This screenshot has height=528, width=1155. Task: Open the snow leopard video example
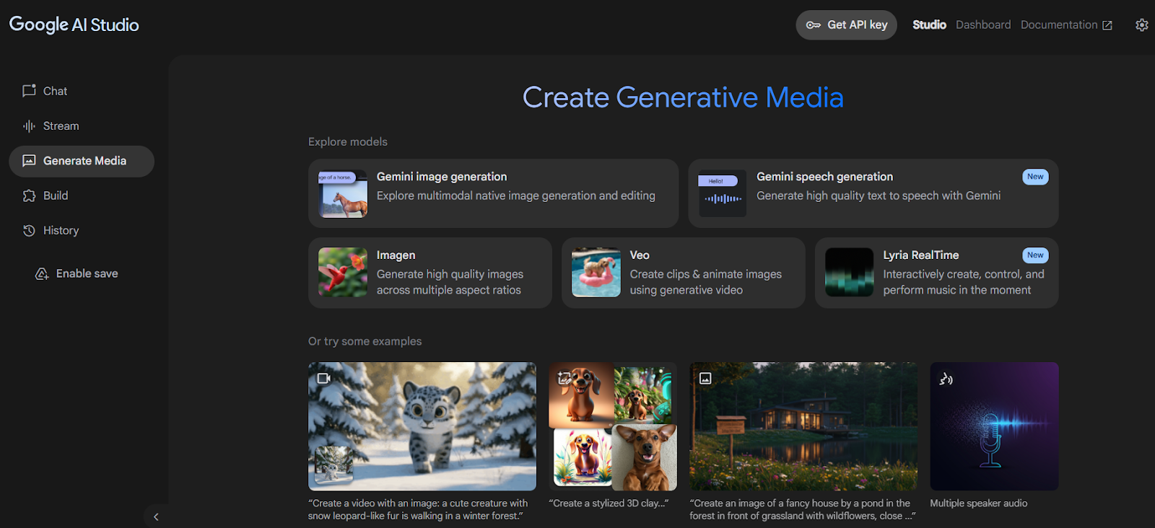point(422,426)
